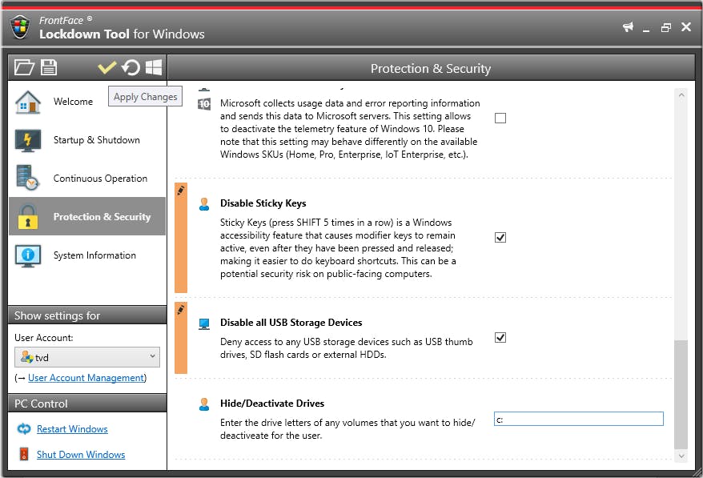Viewport: 703px width, 478px height.
Task: Click the Protection & Security padlock icon
Action: [x=28, y=216]
